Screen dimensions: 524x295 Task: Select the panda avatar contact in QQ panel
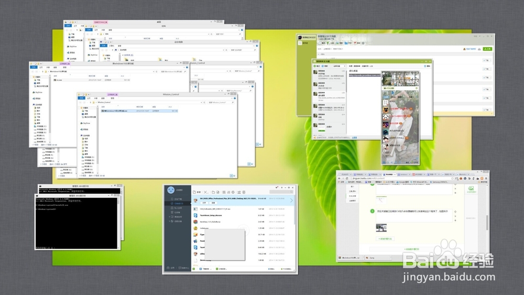(x=386, y=117)
